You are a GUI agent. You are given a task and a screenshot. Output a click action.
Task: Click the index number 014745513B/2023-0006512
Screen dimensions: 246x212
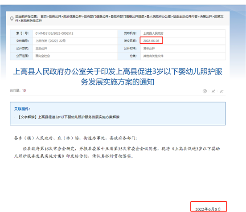tap(54, 33)
